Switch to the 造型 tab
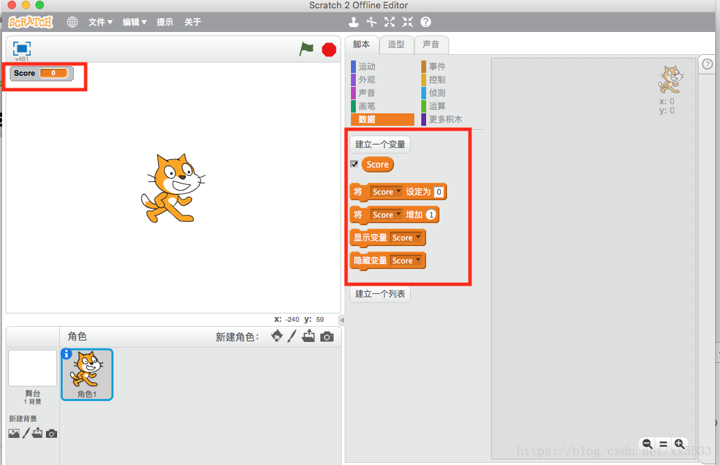Screen dimensions: 720x465 pos(396,44)
